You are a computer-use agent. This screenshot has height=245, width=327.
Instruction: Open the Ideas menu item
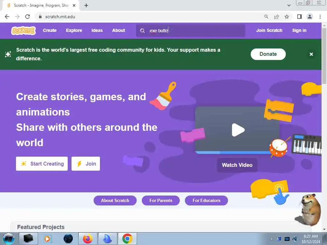click(x=97, y=30)
